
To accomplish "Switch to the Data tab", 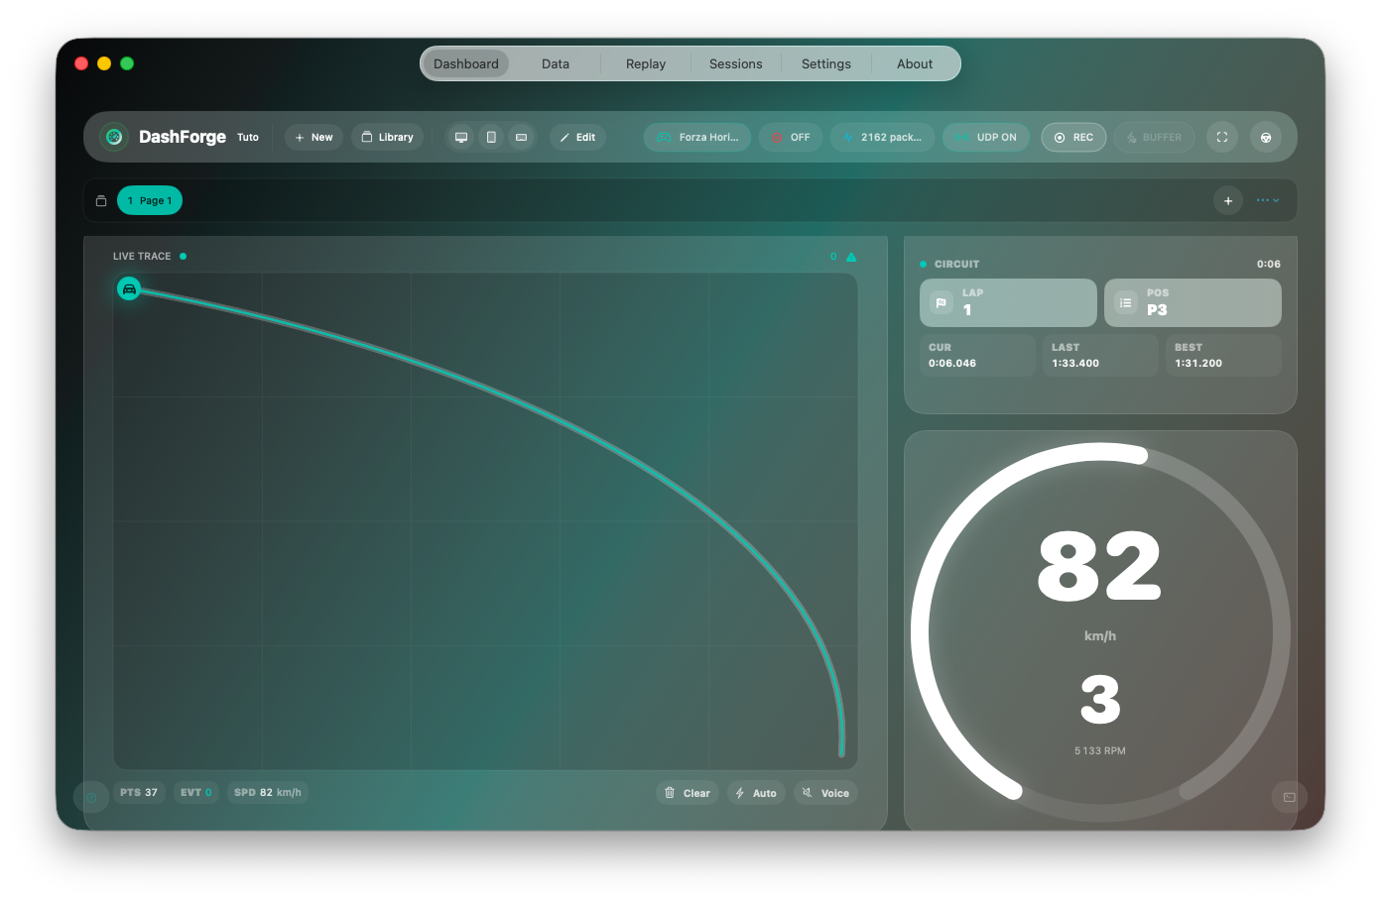I will [x=556, y=63].
